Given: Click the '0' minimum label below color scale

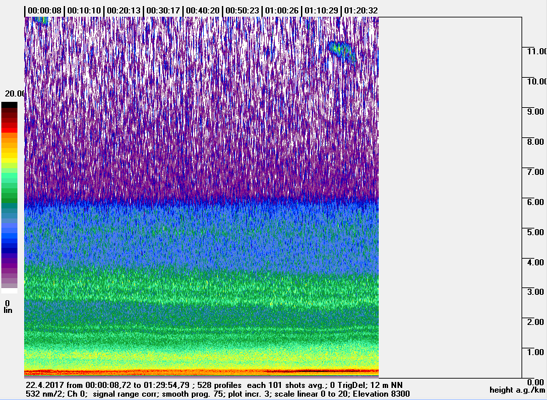Looking at the screenshot, I should point(7,303).
